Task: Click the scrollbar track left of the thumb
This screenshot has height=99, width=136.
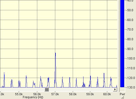Action: pos(22,89)
